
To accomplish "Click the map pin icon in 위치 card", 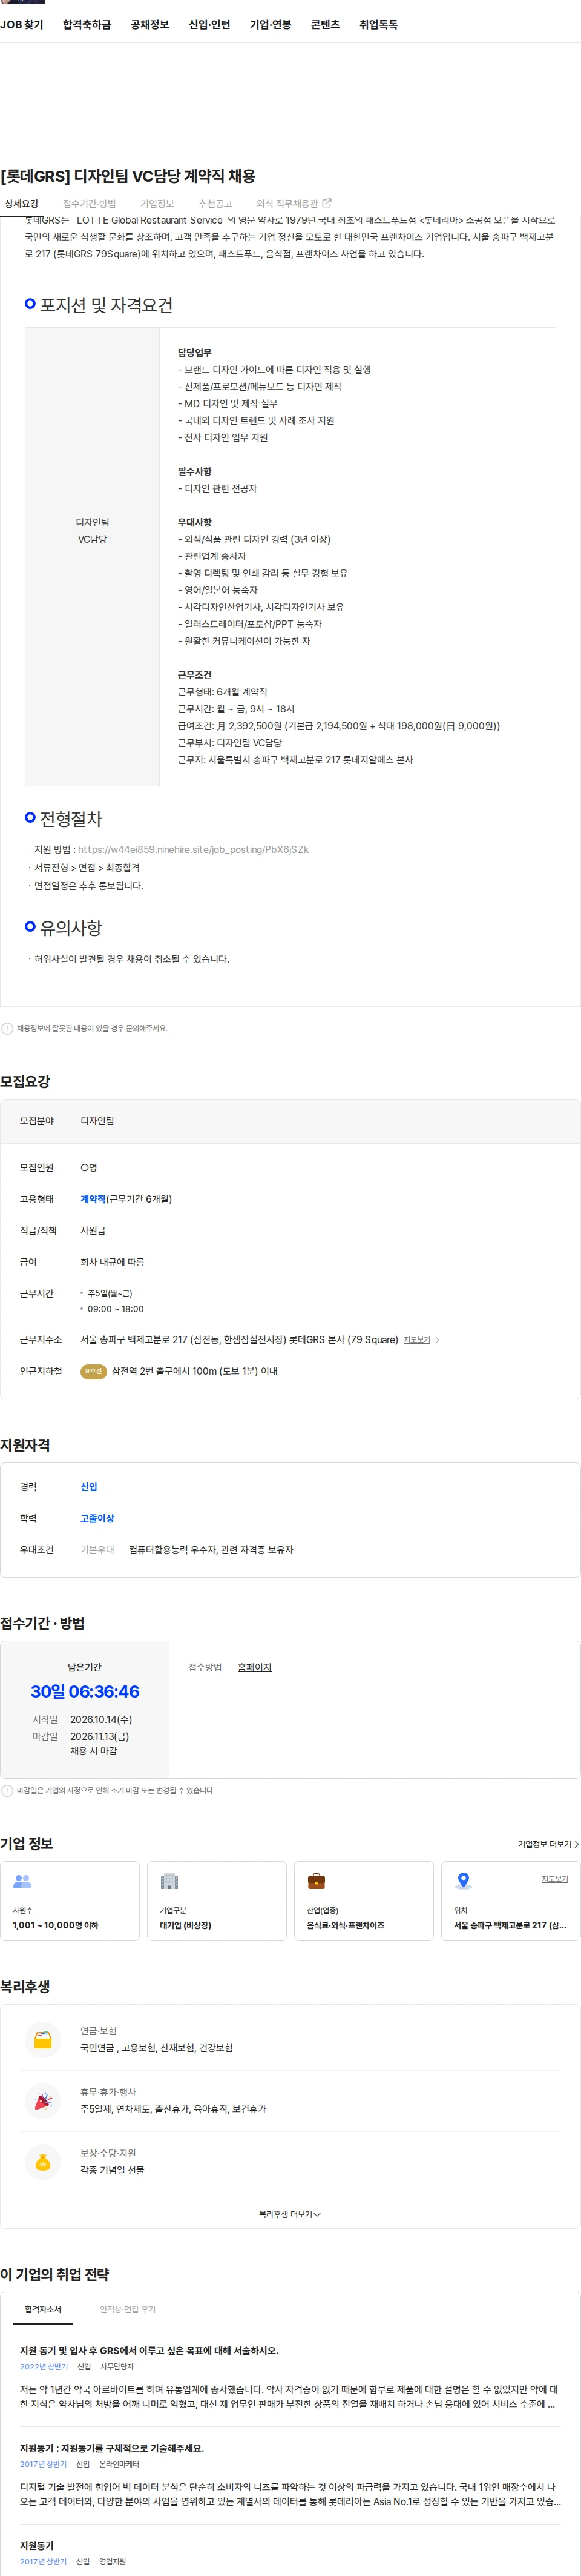I will (x=462, y=1881).
